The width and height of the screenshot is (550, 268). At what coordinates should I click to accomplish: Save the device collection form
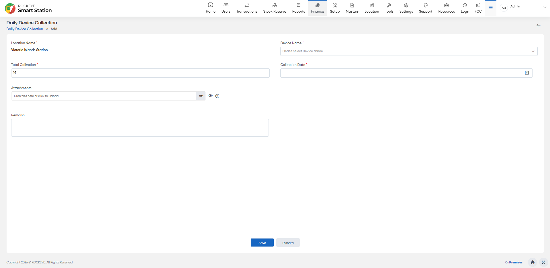point(262,243)
